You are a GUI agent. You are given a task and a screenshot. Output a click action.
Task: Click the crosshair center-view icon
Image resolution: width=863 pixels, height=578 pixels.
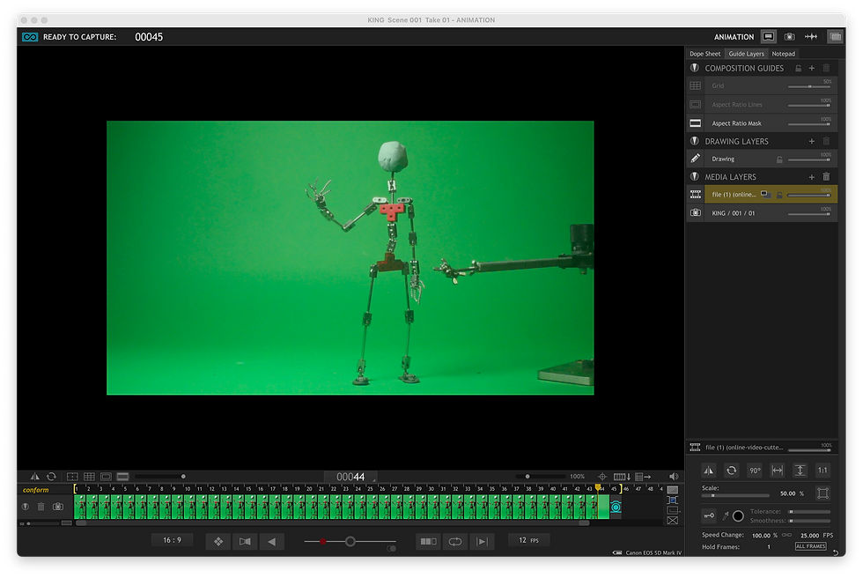(x=602, y=477)
